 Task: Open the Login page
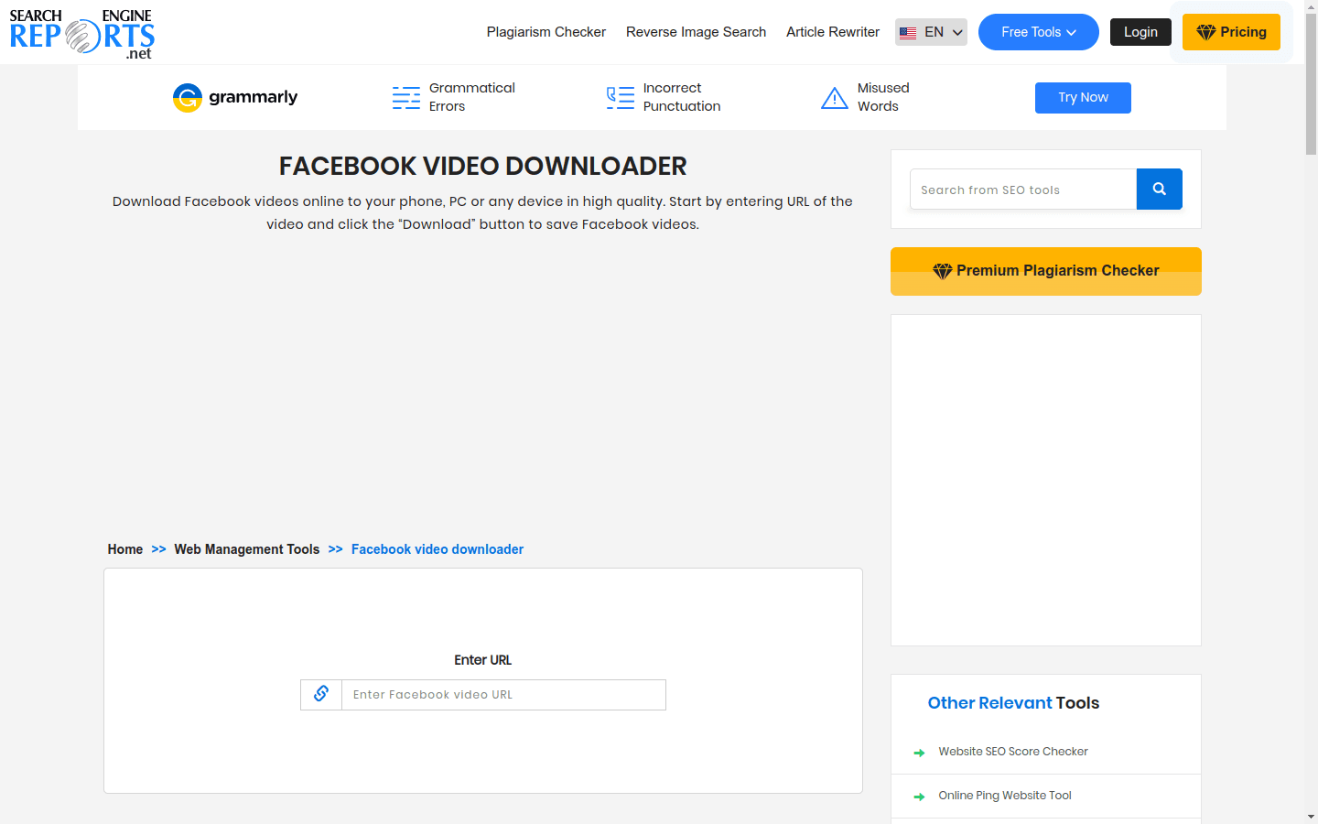tap(1140, 31)
